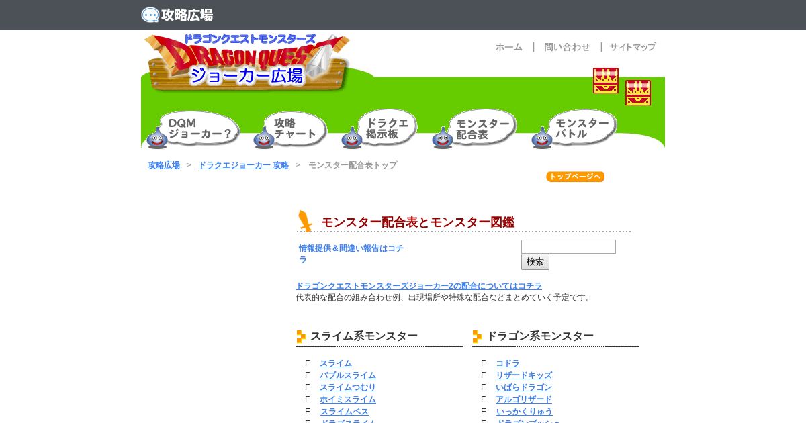The width and height of the screenshot is (806, 423).
Task: Open the Dragon Quest ジョーカー広場 banner logo
Action: [x=247, y=62]
